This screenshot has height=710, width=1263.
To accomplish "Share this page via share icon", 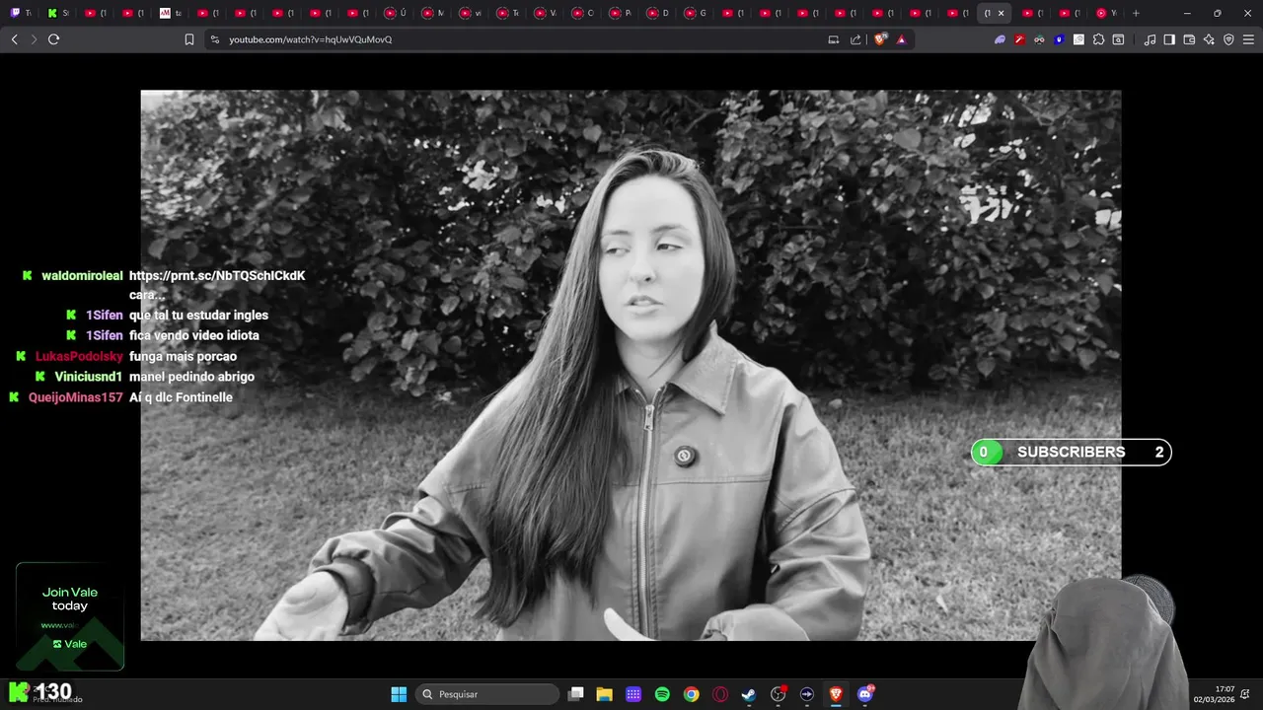I will (855, 39).
